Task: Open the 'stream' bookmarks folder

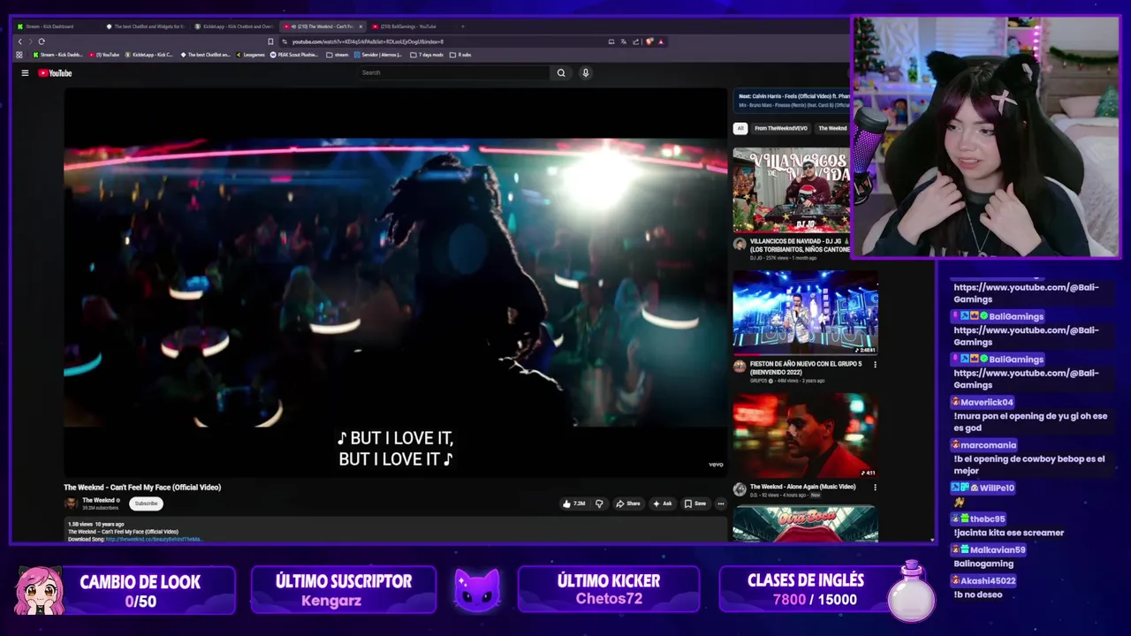Action: pyautogui.click(x=338, y=55)
